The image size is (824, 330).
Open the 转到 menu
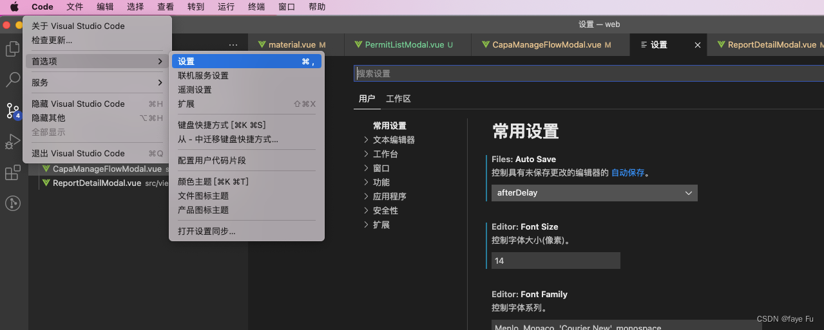click(196, 7)
